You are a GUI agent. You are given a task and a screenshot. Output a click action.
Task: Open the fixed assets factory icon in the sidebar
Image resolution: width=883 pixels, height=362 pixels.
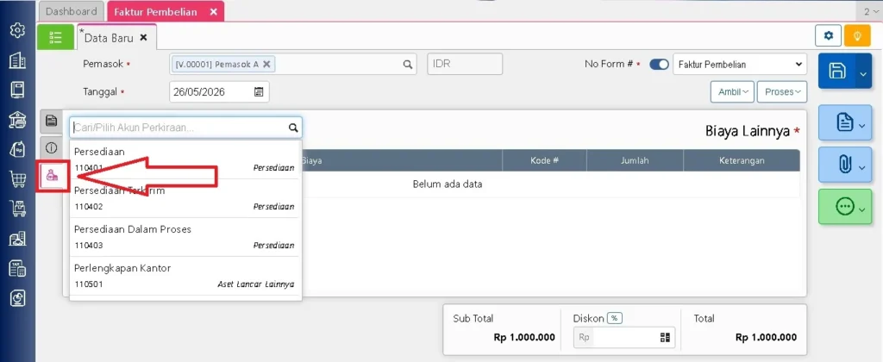coord(17,239)
